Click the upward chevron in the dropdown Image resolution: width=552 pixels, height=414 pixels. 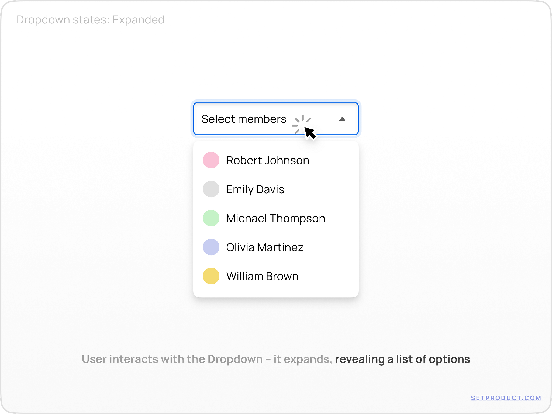(342, 119)
